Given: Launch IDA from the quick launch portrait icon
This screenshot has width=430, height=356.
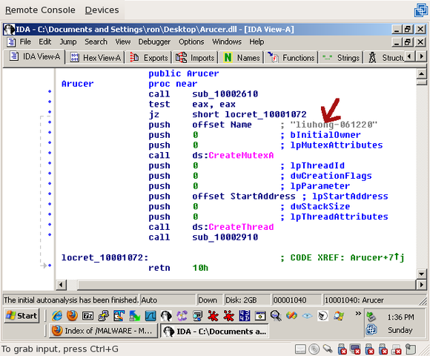Looking at the screenshot, I should 166,316.
